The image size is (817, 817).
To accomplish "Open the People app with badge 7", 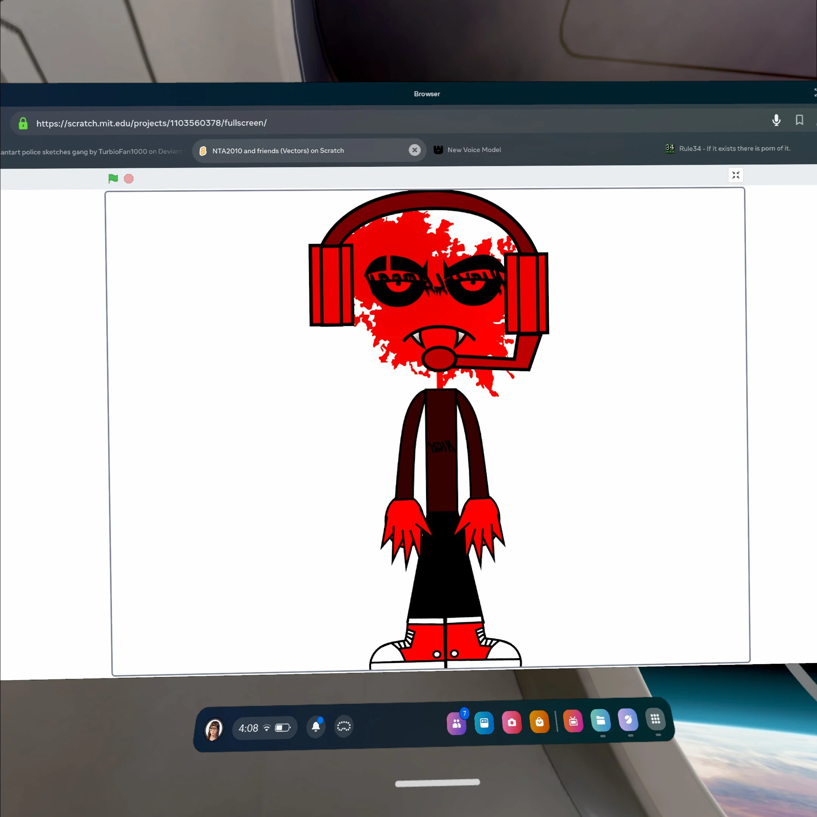I will click(x=457, y=724).
